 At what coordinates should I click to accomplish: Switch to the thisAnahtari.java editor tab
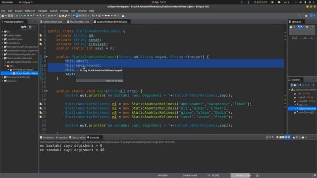point(78,22)
